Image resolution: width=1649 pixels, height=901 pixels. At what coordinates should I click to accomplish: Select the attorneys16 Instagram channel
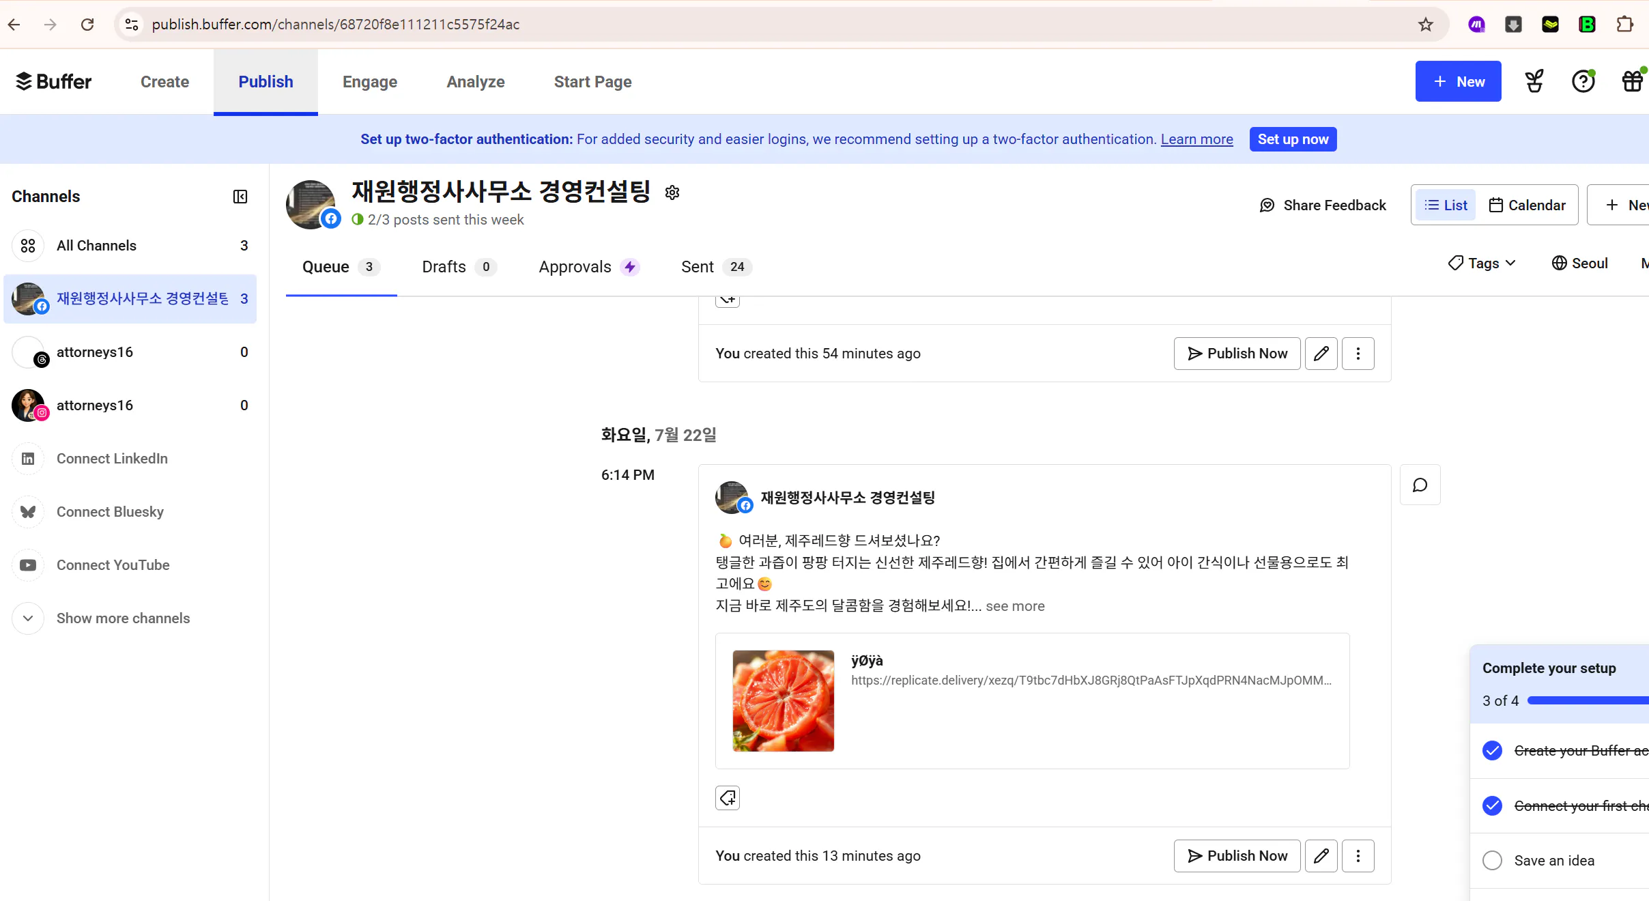130,405
